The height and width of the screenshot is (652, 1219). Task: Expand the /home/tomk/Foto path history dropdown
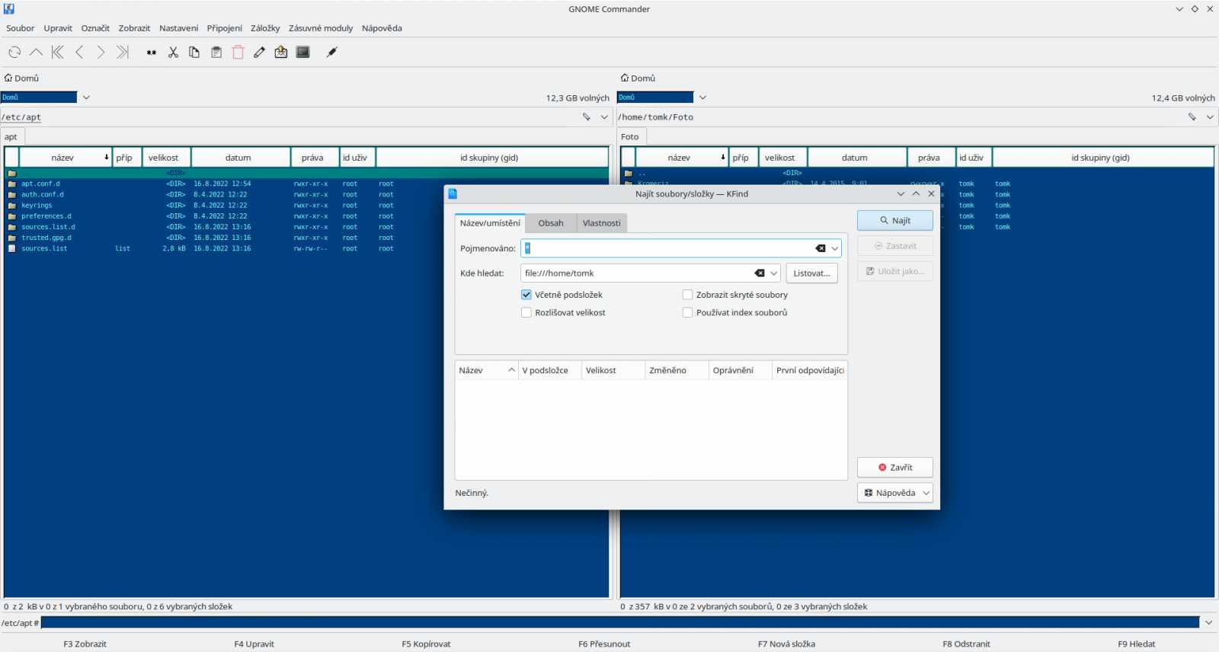[x=1210, y=117]
